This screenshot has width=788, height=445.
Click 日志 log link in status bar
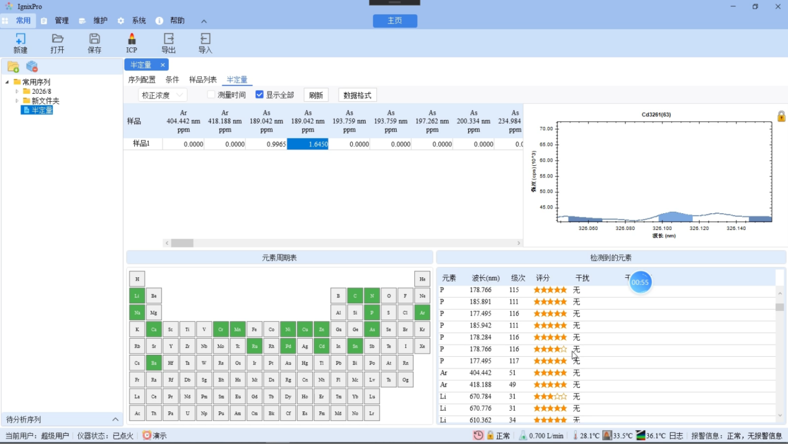(676, 436)
